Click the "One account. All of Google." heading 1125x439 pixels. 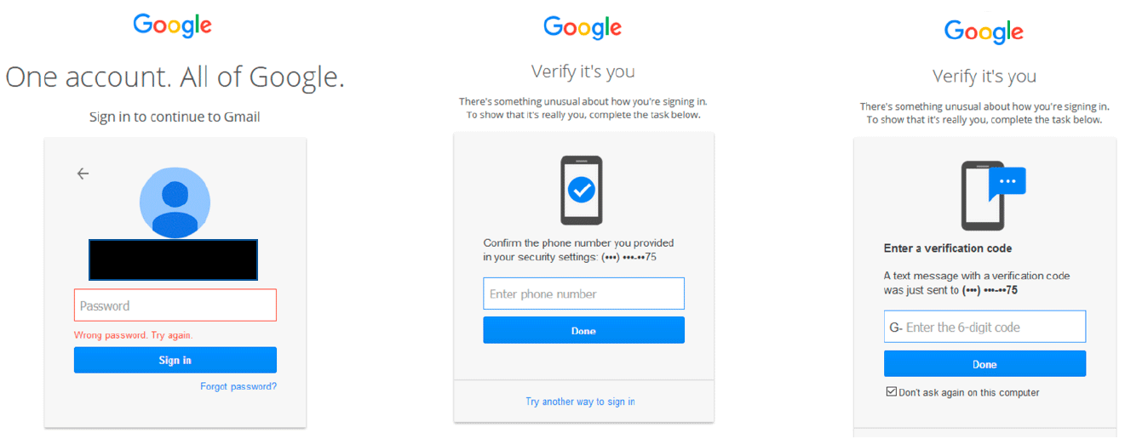(175, 77)
